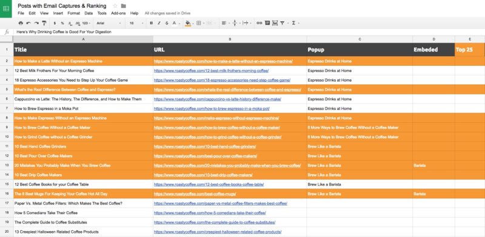Star this spreadsheet
485x237 pixels.
coord(115,6)
